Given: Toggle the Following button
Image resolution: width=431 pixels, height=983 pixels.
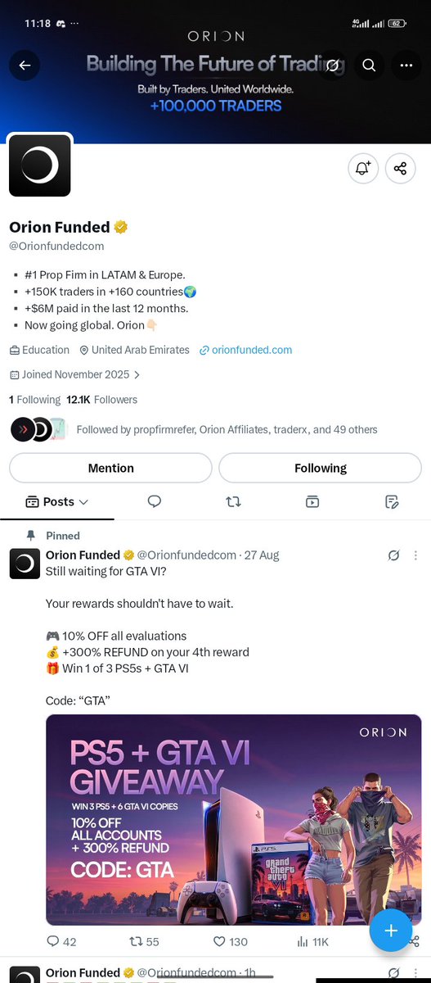Looking at the screenshot, I should coord(321,468).
